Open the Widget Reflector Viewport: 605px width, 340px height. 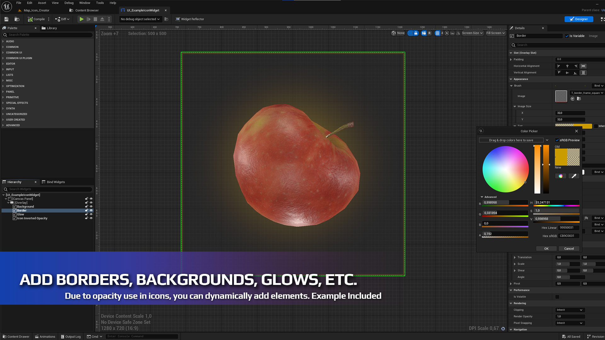point(190,19)
